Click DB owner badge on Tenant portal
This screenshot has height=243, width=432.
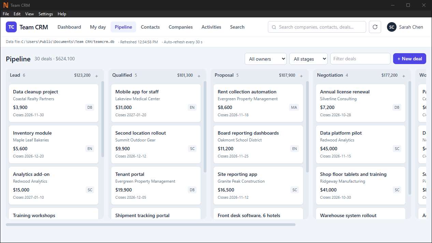[192, 190]
